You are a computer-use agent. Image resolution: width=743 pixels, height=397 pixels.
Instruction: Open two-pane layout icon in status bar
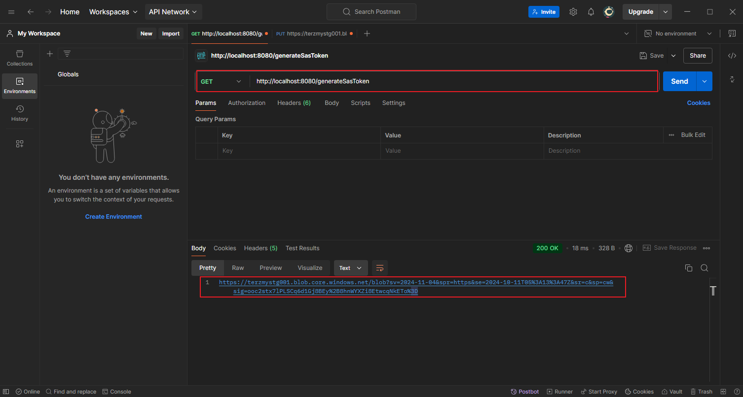pyautogui.click(x=724, y=392)
